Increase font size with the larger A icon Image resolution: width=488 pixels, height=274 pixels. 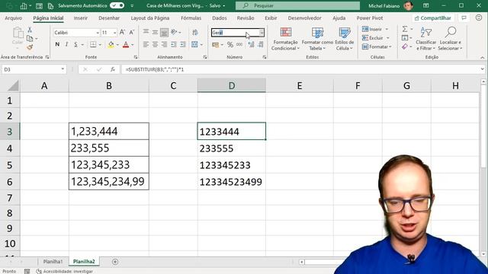click(122, 32)
